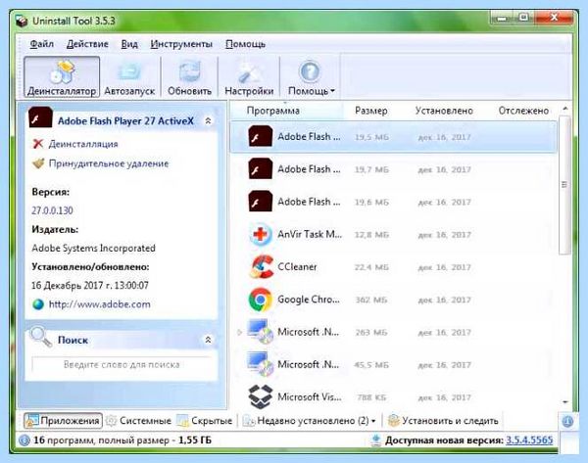Image resolution: width=588 pixels, height=463 pixels.
Task: Open the Инструменты menu
Action: [181, 44]
